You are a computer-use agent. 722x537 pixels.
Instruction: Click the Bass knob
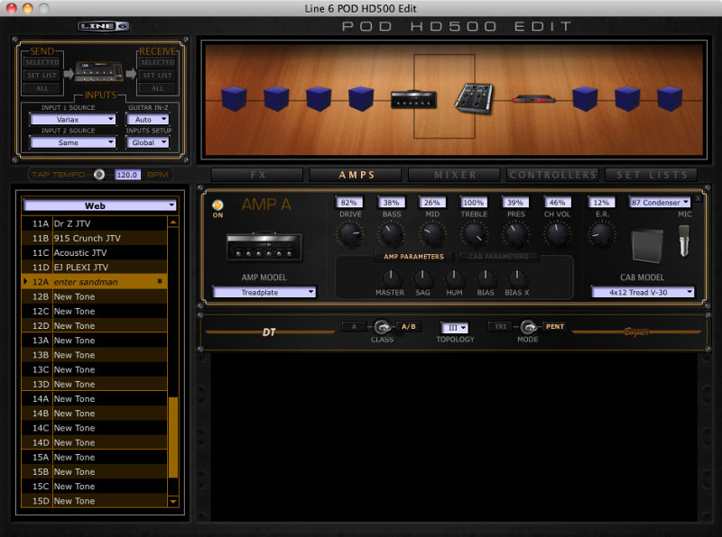click(392, 234)
